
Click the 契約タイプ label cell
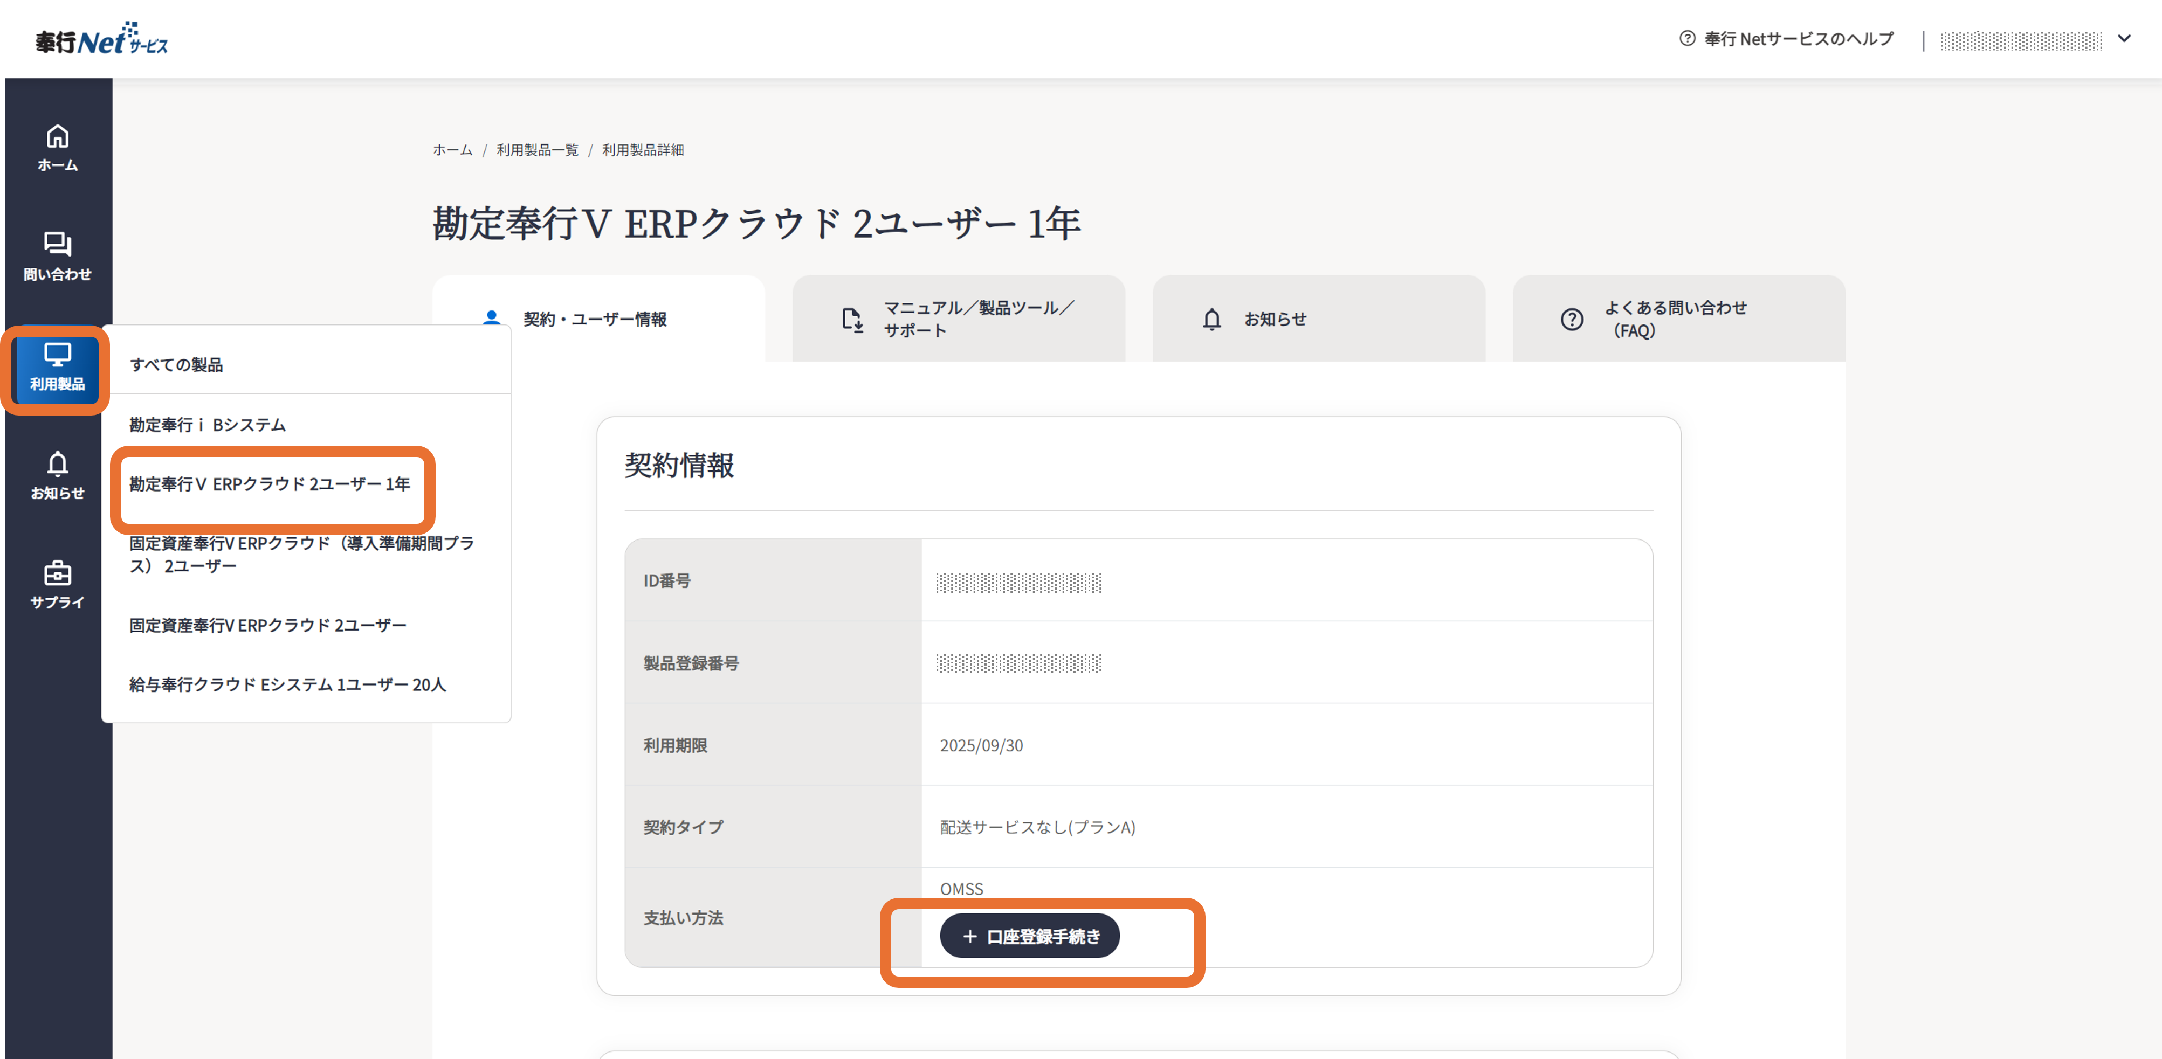point(773,827)
